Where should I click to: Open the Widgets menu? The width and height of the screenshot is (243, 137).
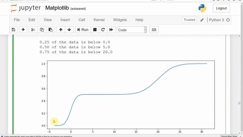[x=120, y=20]
